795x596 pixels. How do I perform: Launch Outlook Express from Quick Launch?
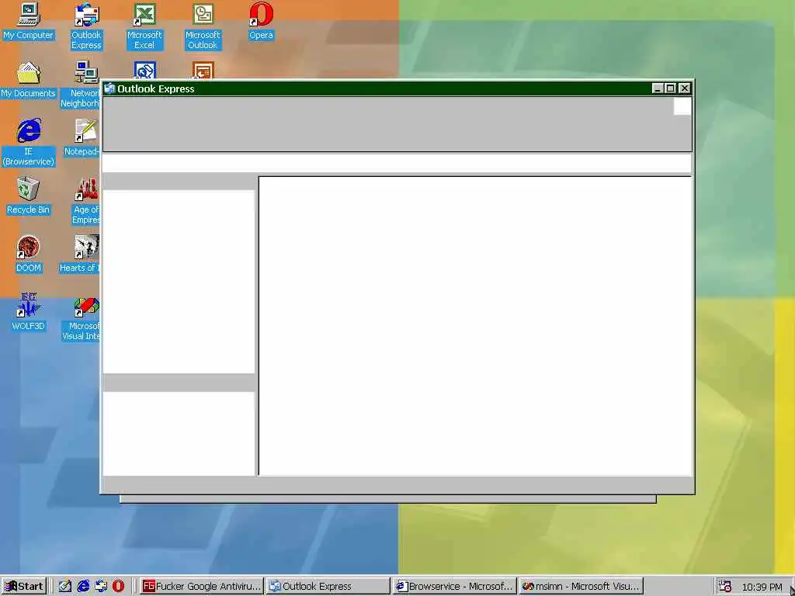click(101, 587)
